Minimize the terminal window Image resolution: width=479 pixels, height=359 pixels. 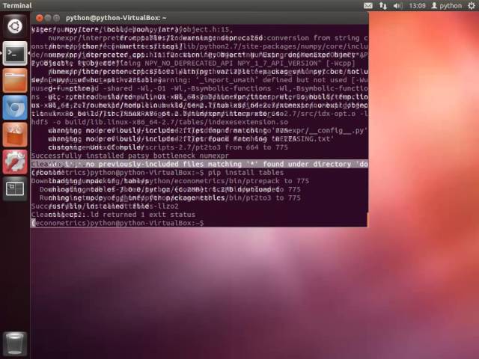pyautogui.click(x=48, y=18)
